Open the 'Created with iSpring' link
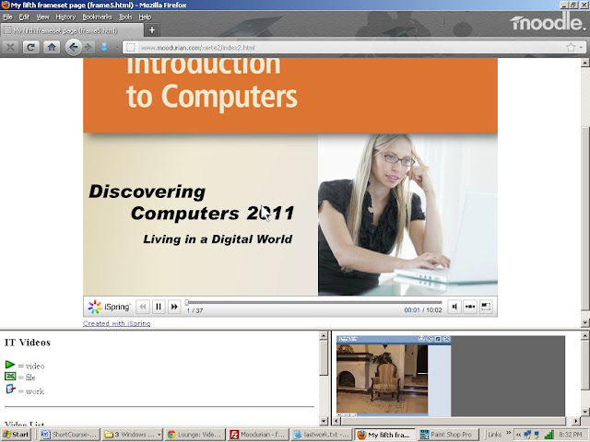The height and width of the screenshot is (442, 590). pos(117,323)
